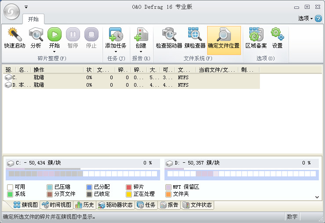
Task: Click the blue help question mark icon
Action: point(318,18)
